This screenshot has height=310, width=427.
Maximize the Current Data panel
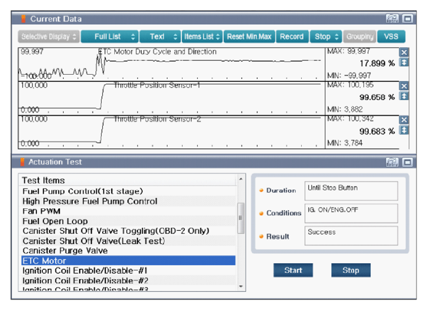pyautogui.click(x=407, y=19)
